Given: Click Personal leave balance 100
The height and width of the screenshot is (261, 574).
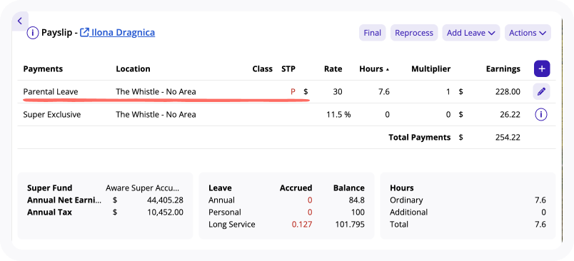Looking at the screenshot, I should pyautogui.click(x=358, y=213).
